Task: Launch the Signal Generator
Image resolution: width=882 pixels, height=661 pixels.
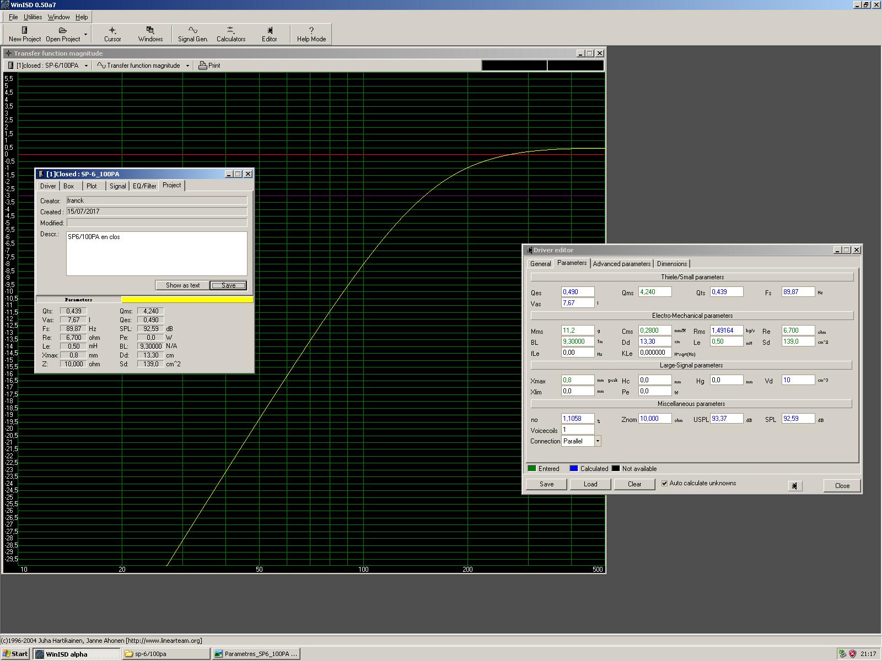Action: 192,34
